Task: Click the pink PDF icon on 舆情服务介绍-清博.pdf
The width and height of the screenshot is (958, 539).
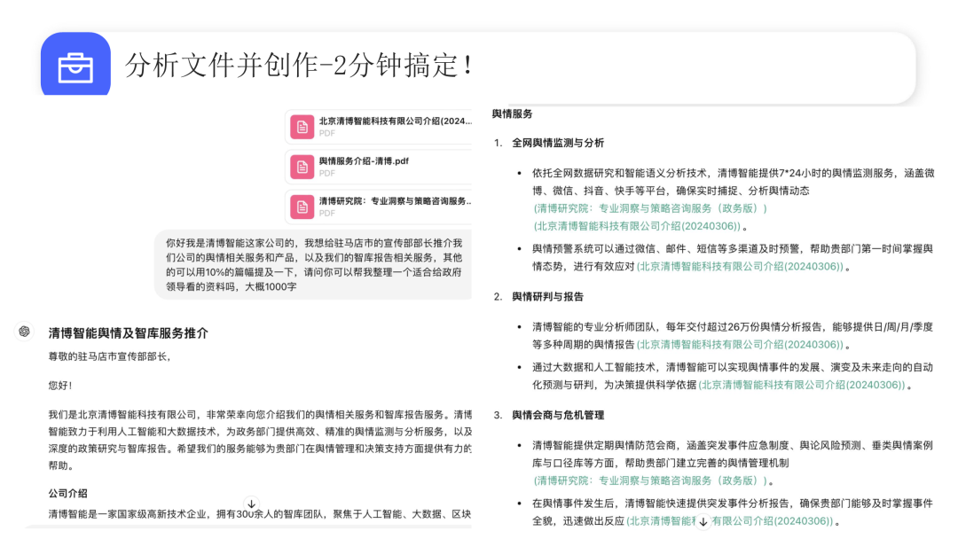Action: pos(301,166)
